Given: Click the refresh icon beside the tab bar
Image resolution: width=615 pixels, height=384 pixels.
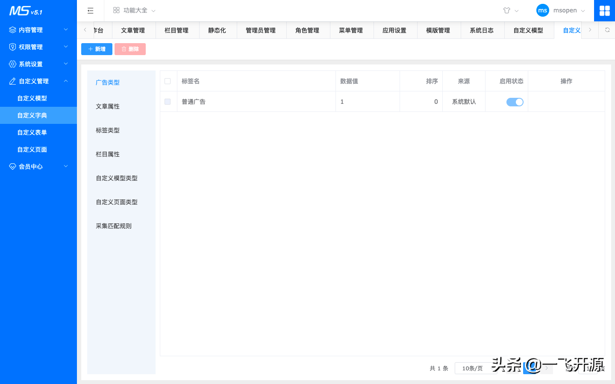Looking at the screenshot, I should click(607, 30).
